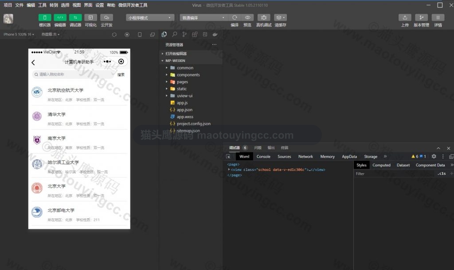Open the hot reload (热重载) dropdown
The image size is (454, 270).
(51, 35)
